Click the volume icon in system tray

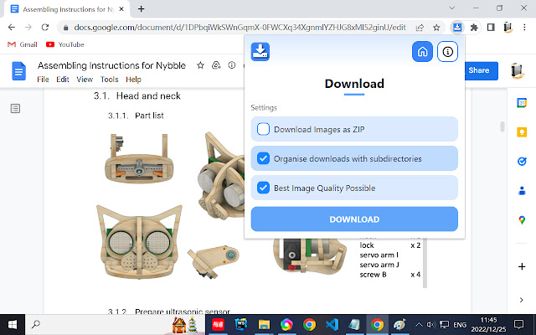(x=430, y=324)
